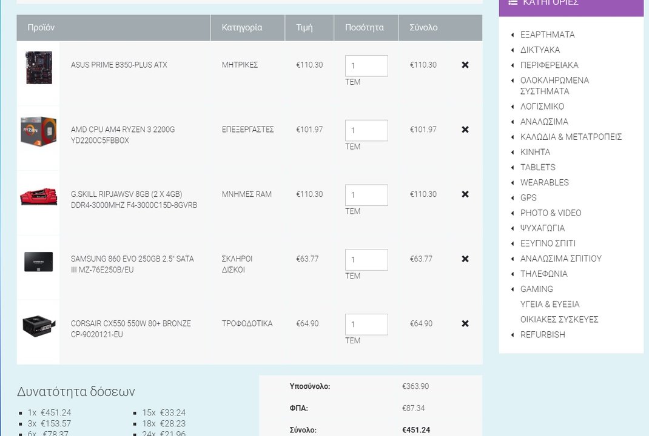Open ΜΝΗΜΕΣ RAM category link in table
This screenshot has height=436, width=649.
[247, 194]
